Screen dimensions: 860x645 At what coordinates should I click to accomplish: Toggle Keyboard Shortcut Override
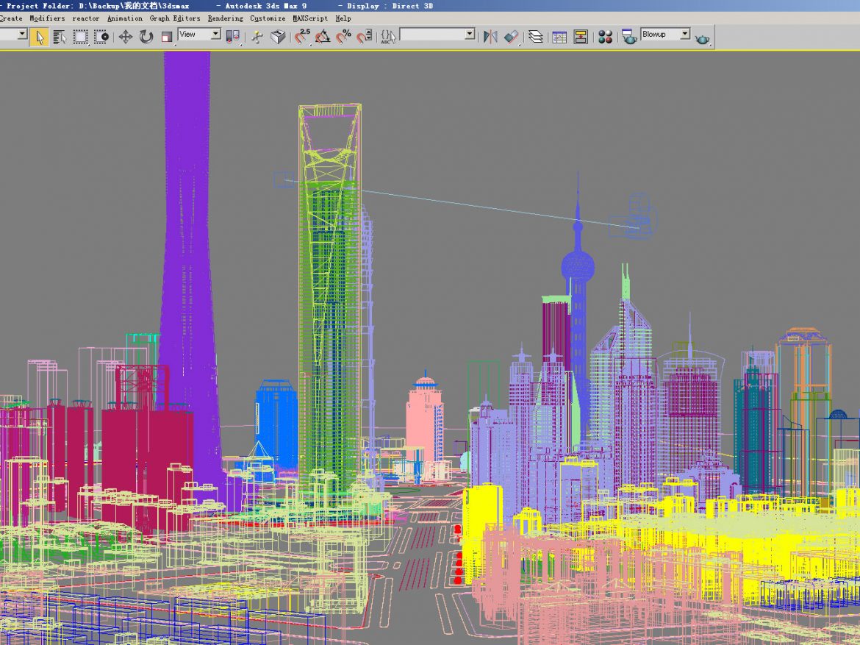(278, 37)
